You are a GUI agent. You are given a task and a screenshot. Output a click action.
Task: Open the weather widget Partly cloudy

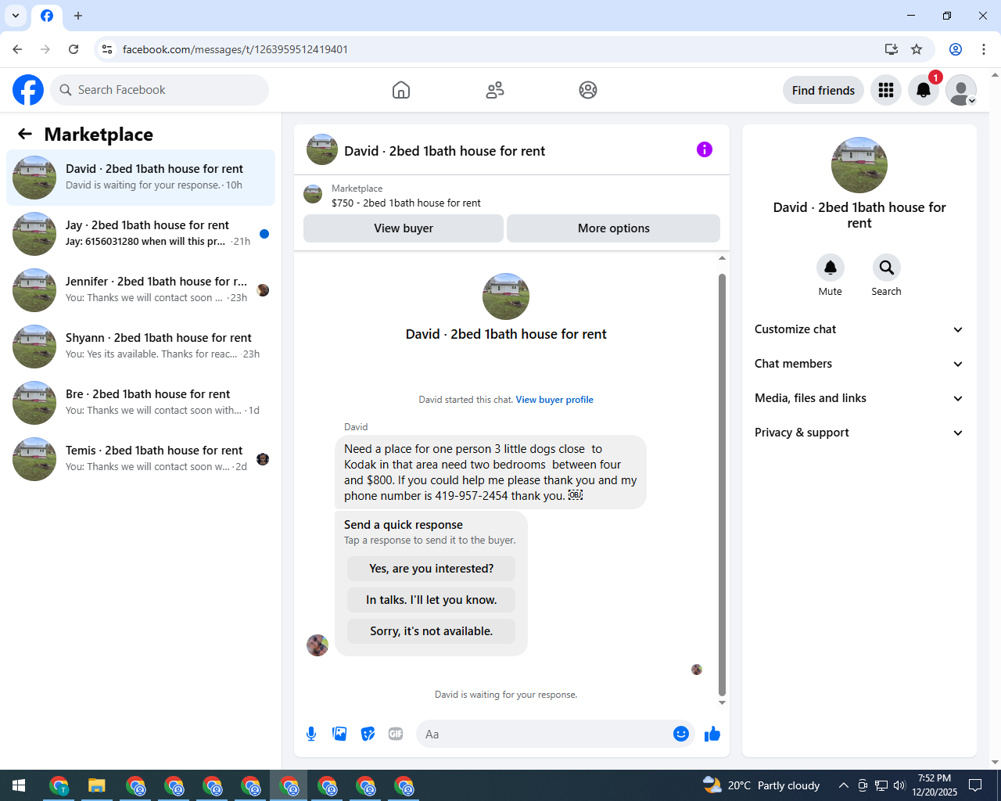762,785
